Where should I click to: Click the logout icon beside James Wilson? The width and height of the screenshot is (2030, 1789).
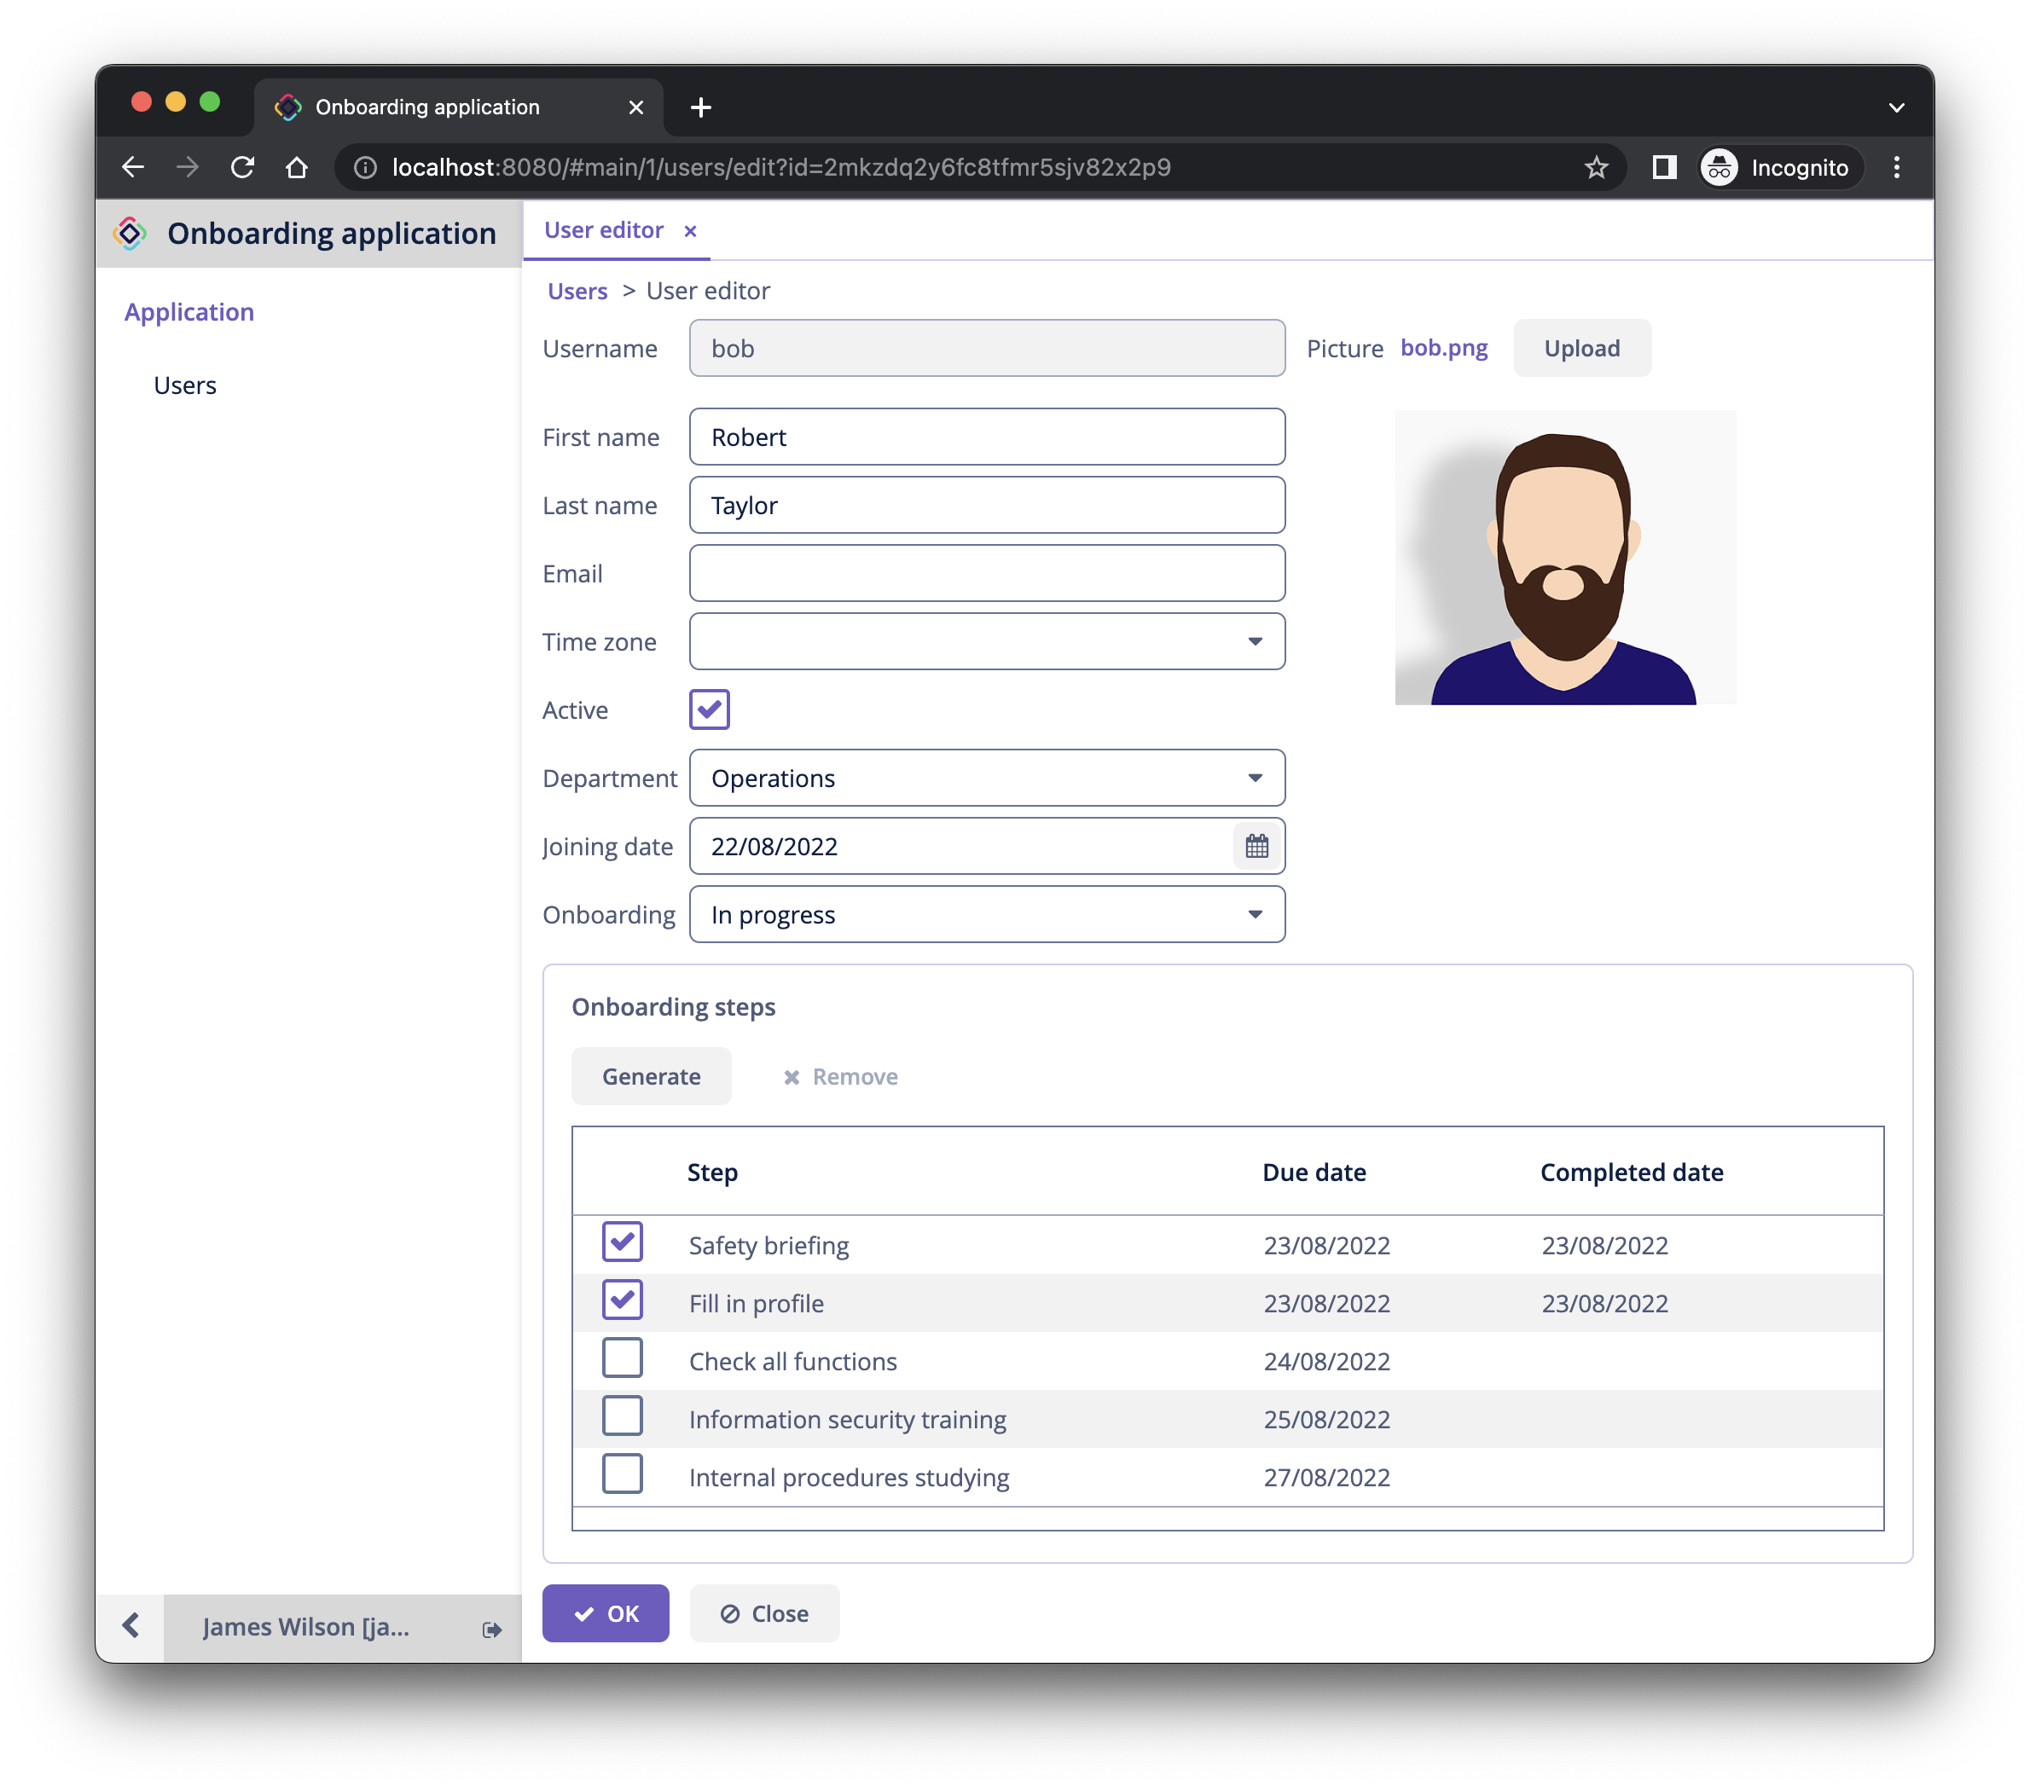click(x=491, y=1630)
